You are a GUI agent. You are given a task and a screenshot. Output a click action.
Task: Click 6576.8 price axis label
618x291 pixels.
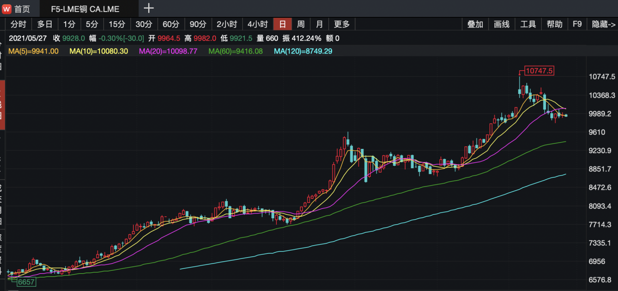point(600,280)
